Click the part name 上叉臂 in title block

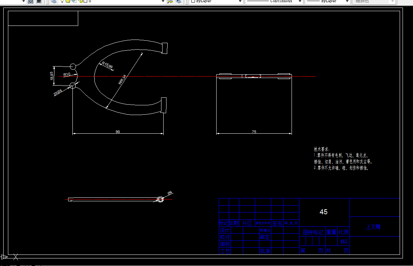tap(373, 227)
